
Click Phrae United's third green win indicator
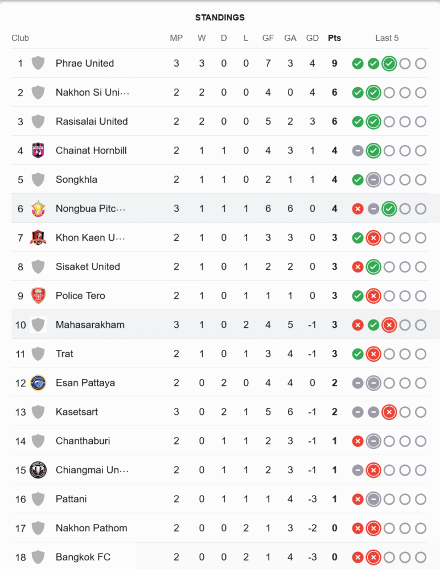[389, 63]
